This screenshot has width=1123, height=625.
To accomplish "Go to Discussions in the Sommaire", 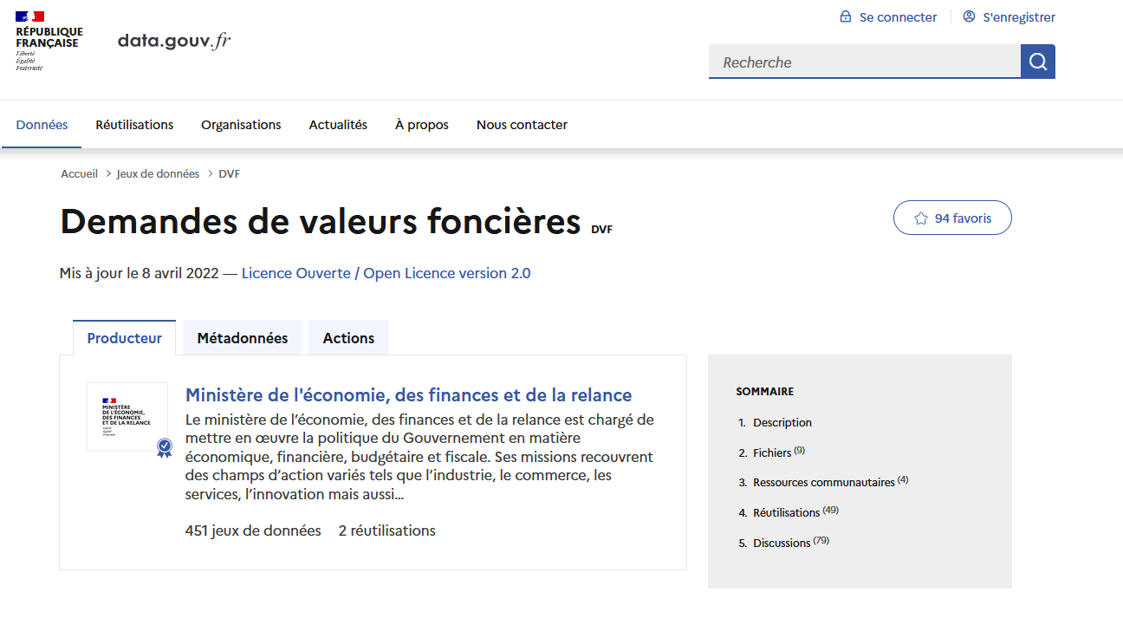I will 781,543.
